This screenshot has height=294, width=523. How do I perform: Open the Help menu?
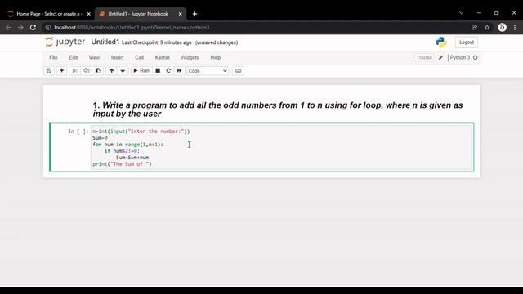(x=216, y=57)
